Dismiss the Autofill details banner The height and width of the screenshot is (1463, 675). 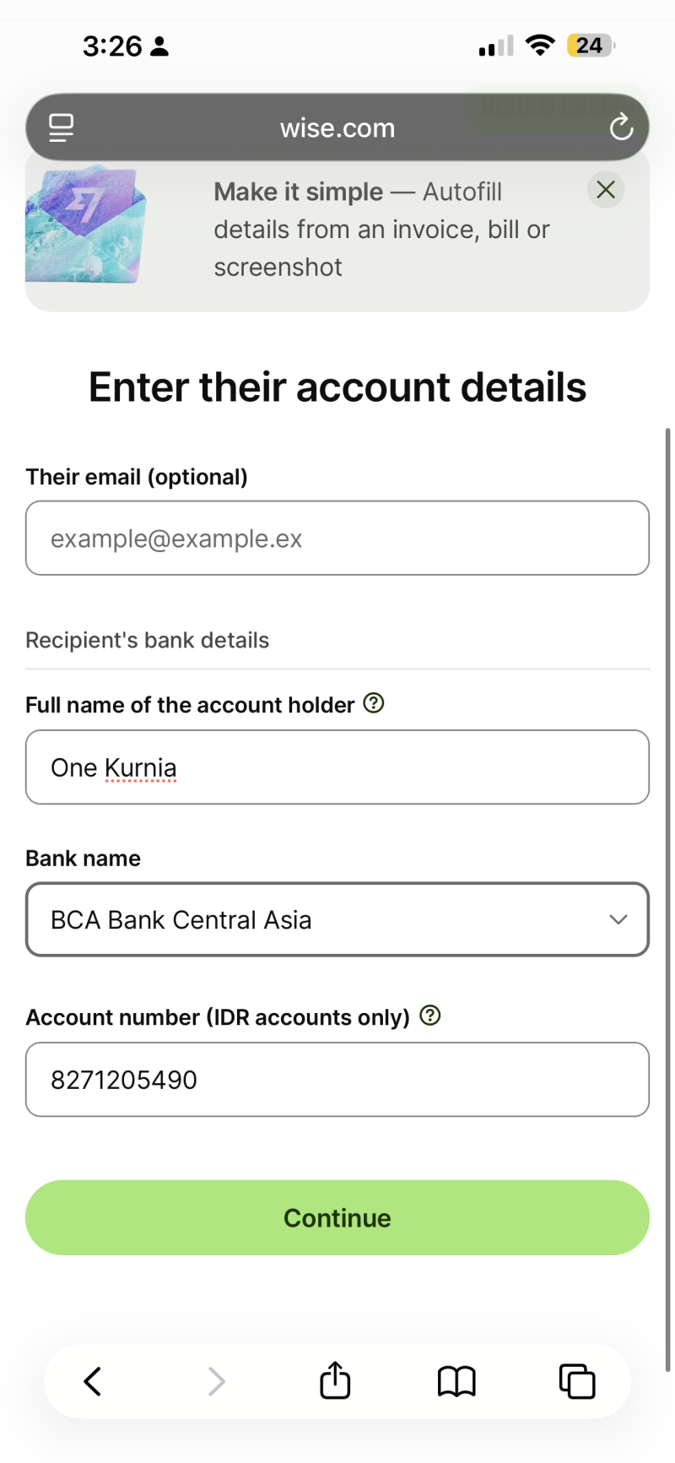tap(606, 189)
